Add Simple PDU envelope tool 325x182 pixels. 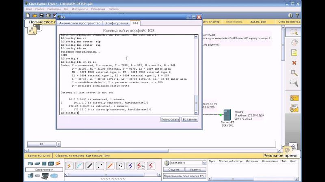pyautogui.click(x=294, y=98)
